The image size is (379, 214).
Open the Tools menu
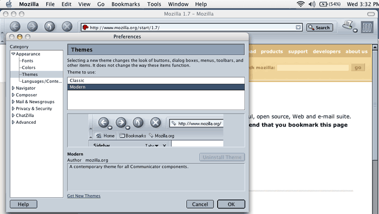(x=154, y=4)
